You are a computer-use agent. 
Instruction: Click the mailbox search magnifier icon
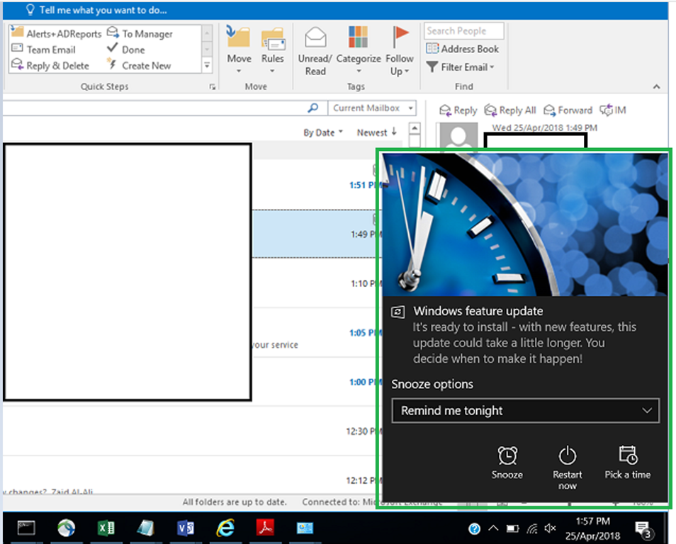point(313,108)
